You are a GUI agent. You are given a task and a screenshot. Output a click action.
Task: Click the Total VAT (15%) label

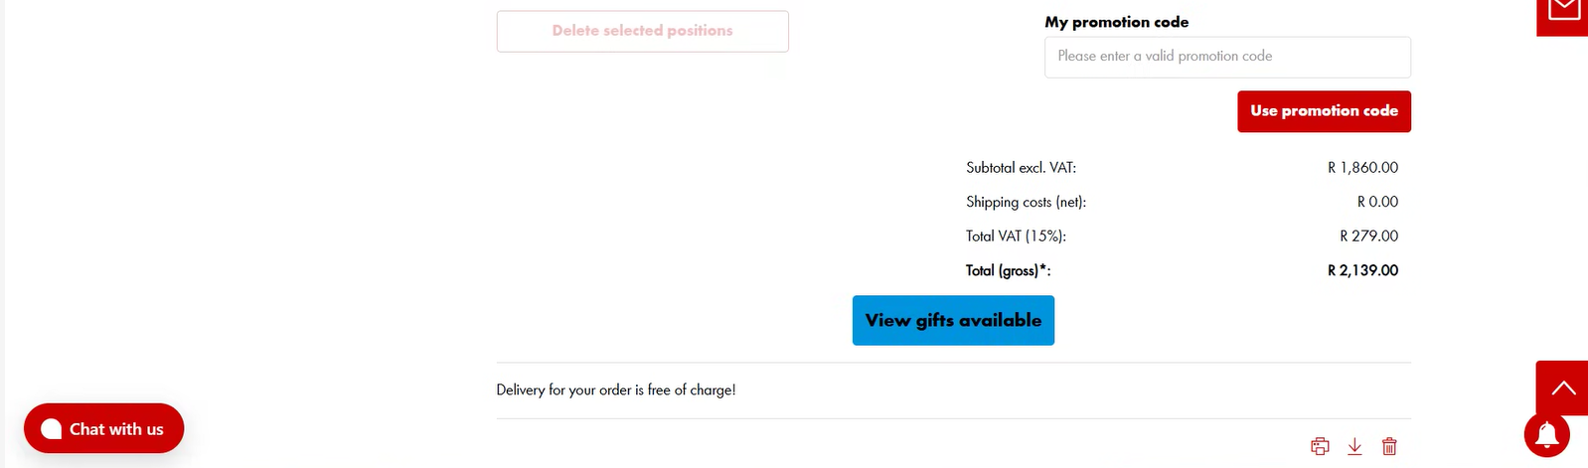click(x=1016, y=236)
